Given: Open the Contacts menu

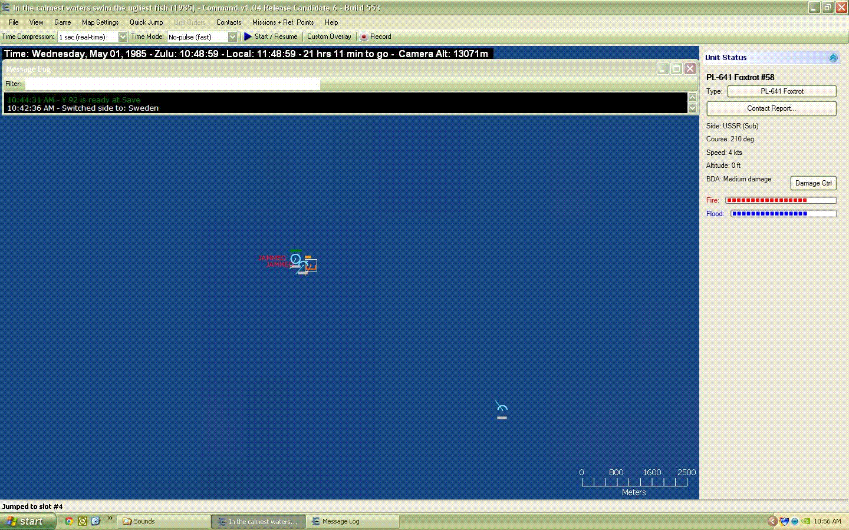Looking at the screenshot, I should [x=229, y=22].
